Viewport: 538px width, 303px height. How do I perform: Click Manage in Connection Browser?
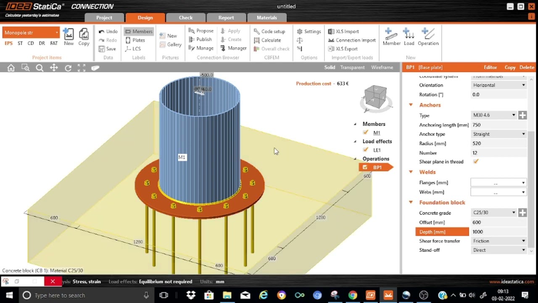coord(201,48)
